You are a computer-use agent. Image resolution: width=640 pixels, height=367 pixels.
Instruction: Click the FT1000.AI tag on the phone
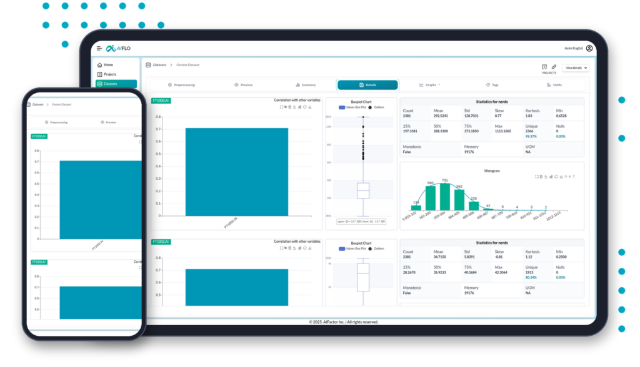tap(39, 136)
